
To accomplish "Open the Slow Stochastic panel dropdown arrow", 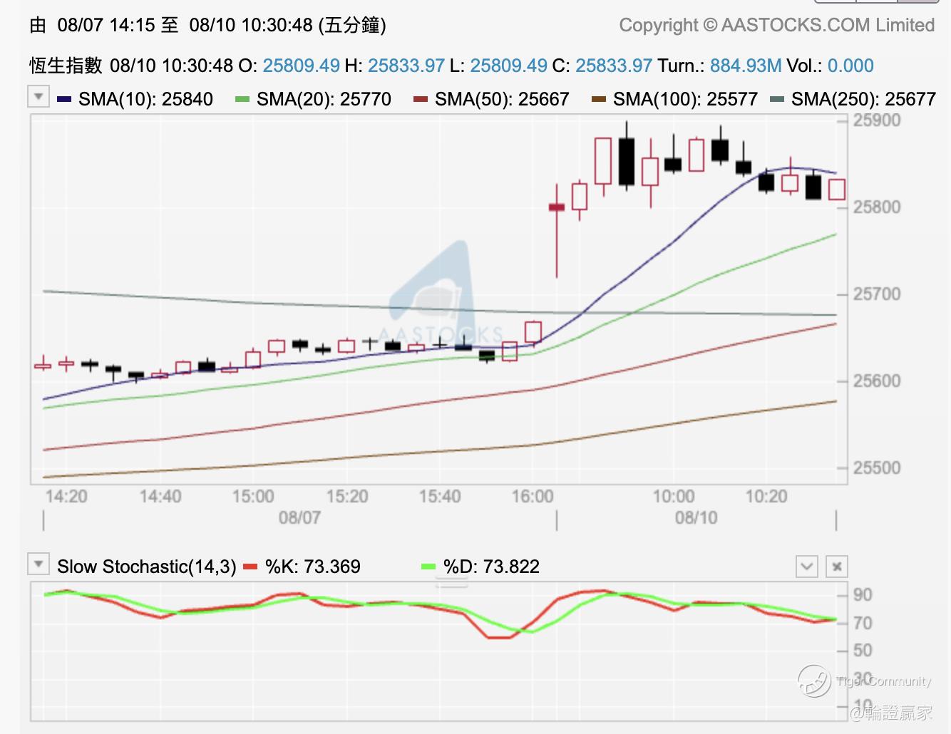I will coord(38,564).
